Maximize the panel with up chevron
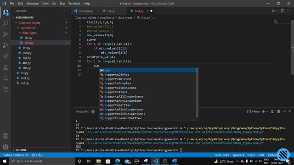Image resolution: width=294 pixels, height=165 pixels. pyautogui.click(x=285, y=111)
